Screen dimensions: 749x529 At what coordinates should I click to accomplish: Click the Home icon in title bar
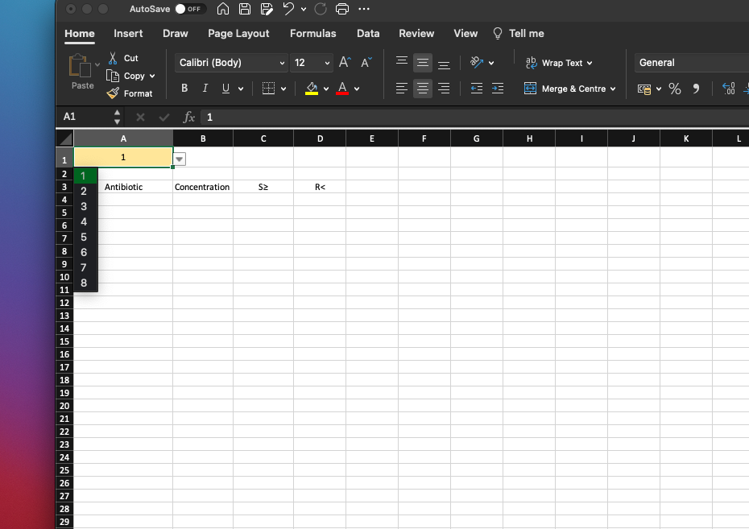(222, 9)
